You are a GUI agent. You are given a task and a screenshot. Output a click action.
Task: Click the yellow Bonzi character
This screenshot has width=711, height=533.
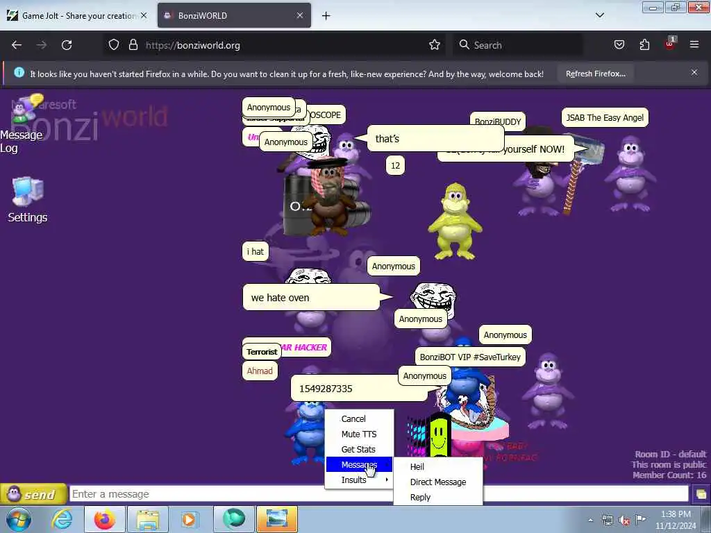point(455,221)
